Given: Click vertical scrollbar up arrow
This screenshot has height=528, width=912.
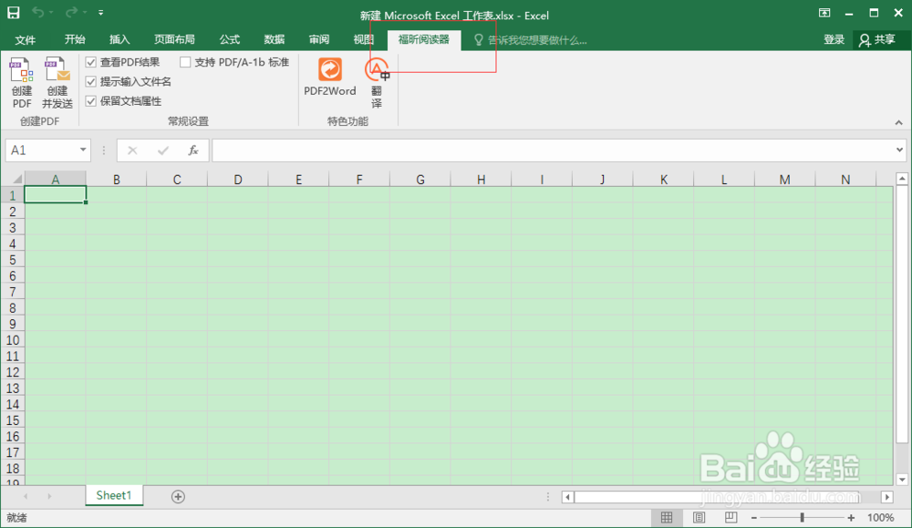Looking at the screenshot, I should pyautogui.click(x=902, y=179).
